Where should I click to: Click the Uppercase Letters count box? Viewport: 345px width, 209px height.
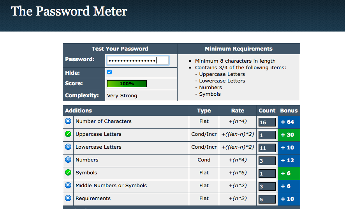(267, 135)
